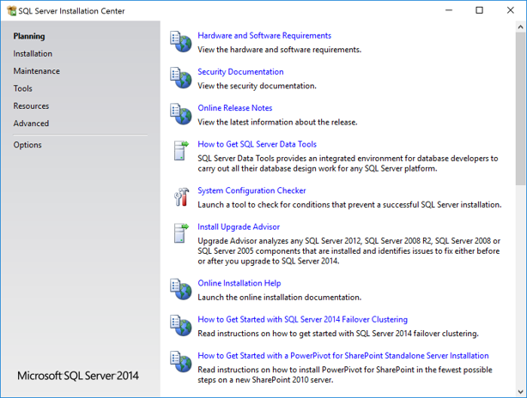Open the SQL Server 2014 Failover Clustering link
The image size is (527, 398).
click(x=302, y=320)
